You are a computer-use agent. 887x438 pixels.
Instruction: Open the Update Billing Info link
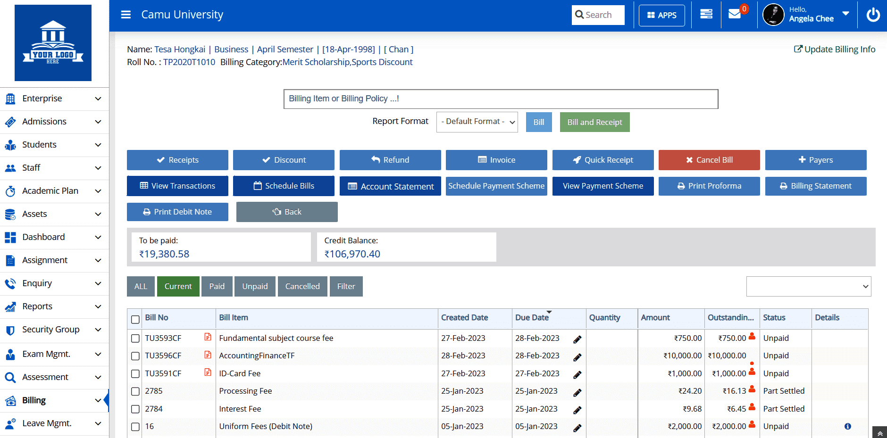point(835,50)
